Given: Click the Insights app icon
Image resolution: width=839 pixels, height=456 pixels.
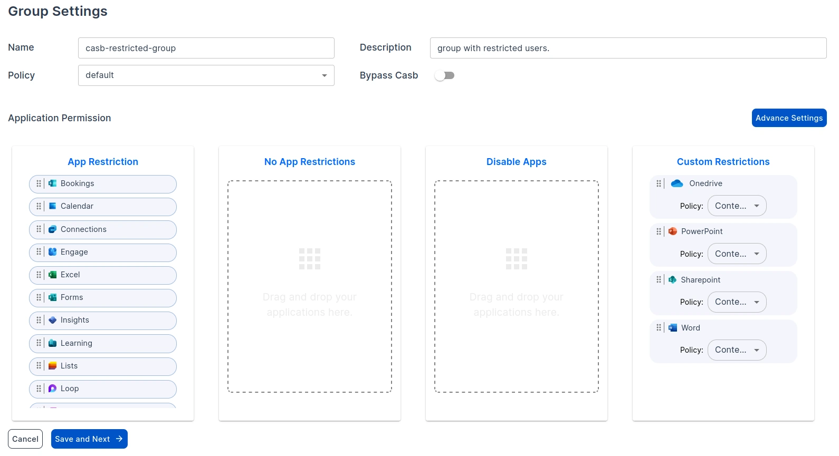Looking at the screenshot, I should 53,320.
